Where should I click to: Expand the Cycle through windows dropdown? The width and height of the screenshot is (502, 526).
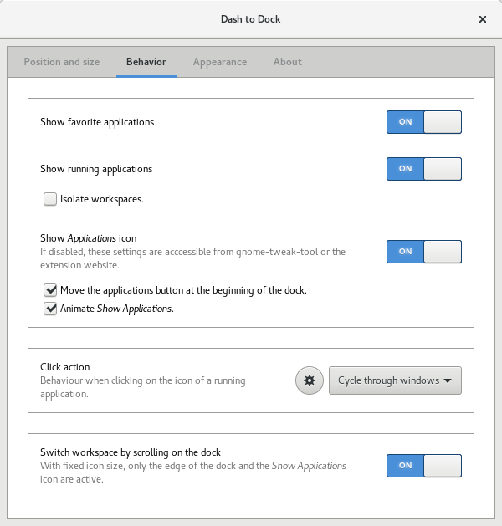[x=395, y=380]
